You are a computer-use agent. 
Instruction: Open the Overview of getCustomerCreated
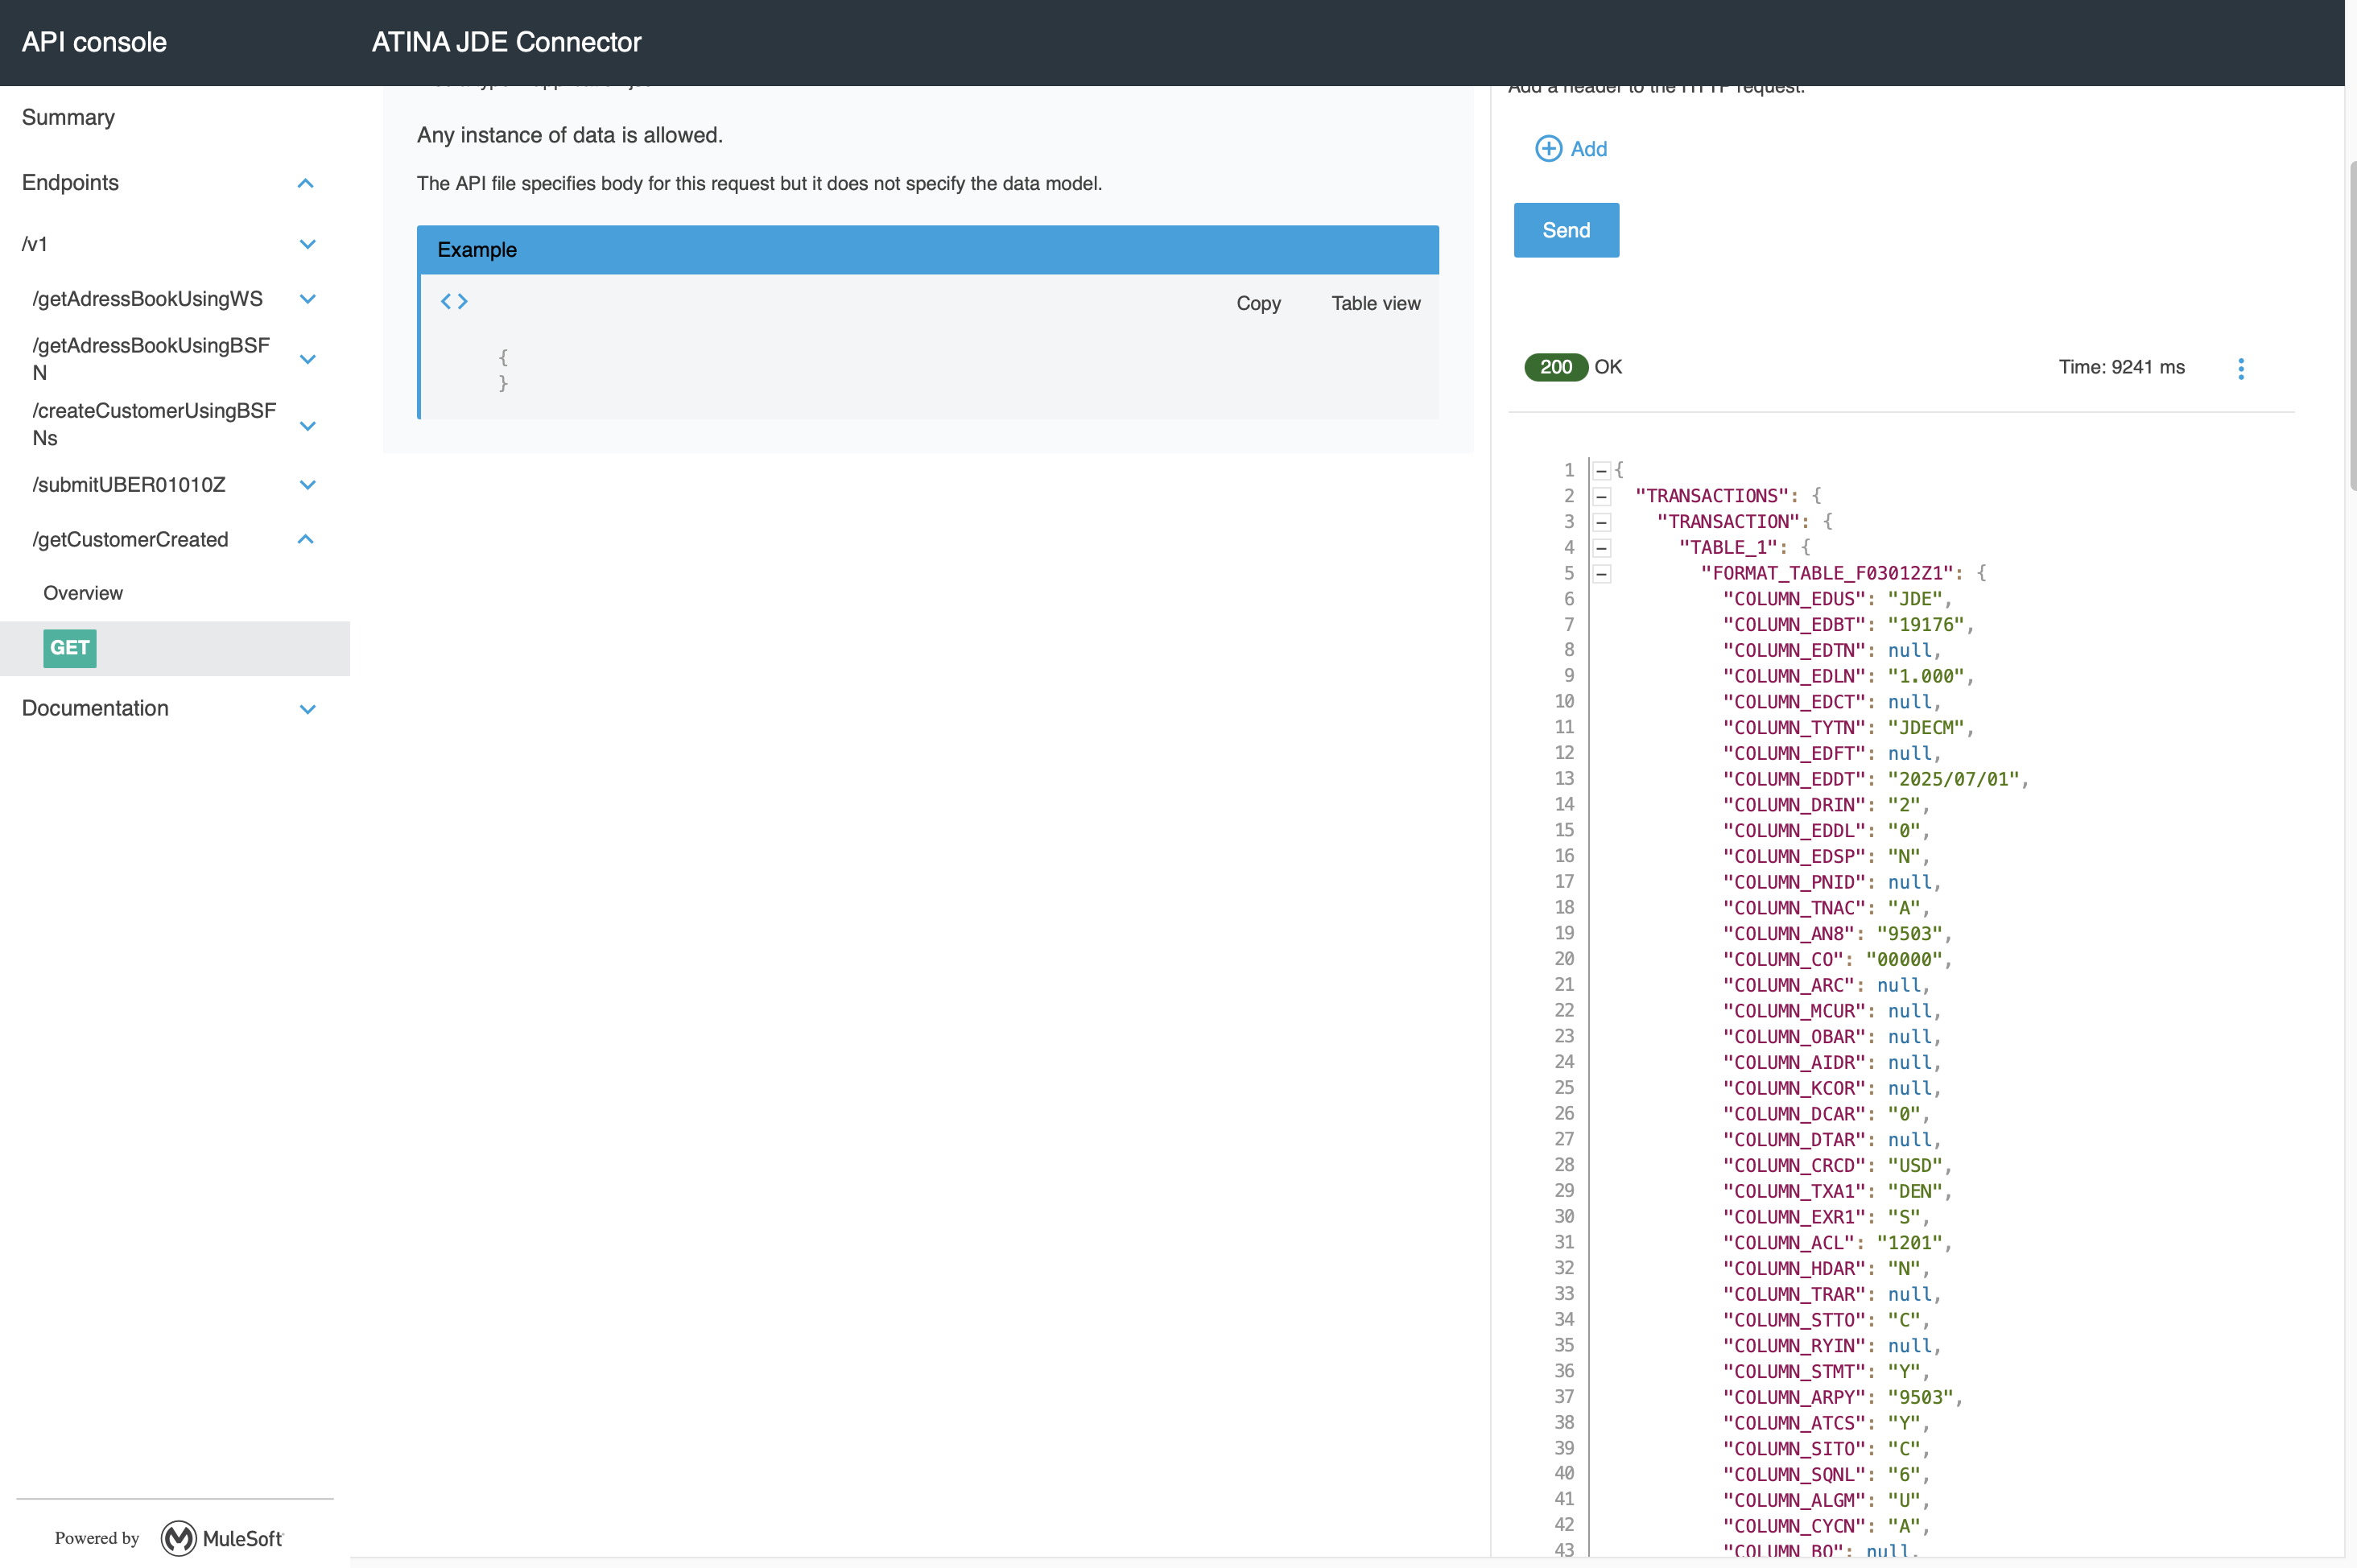(x=83, y=593)
